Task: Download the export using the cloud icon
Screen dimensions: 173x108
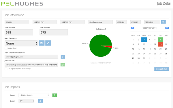Action: coord(40,101)
